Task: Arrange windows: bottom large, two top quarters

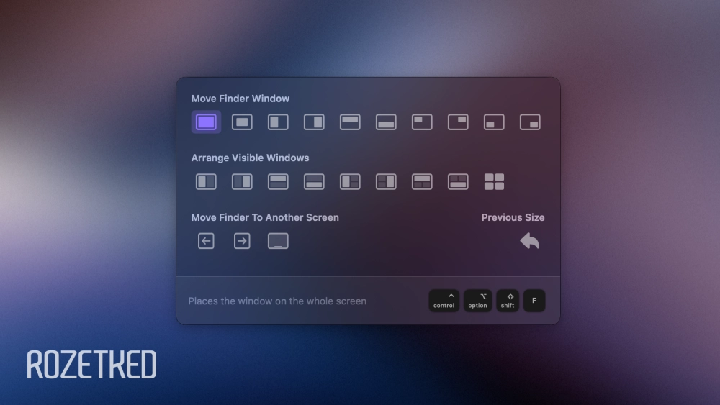Action: [x=458, y=182]
